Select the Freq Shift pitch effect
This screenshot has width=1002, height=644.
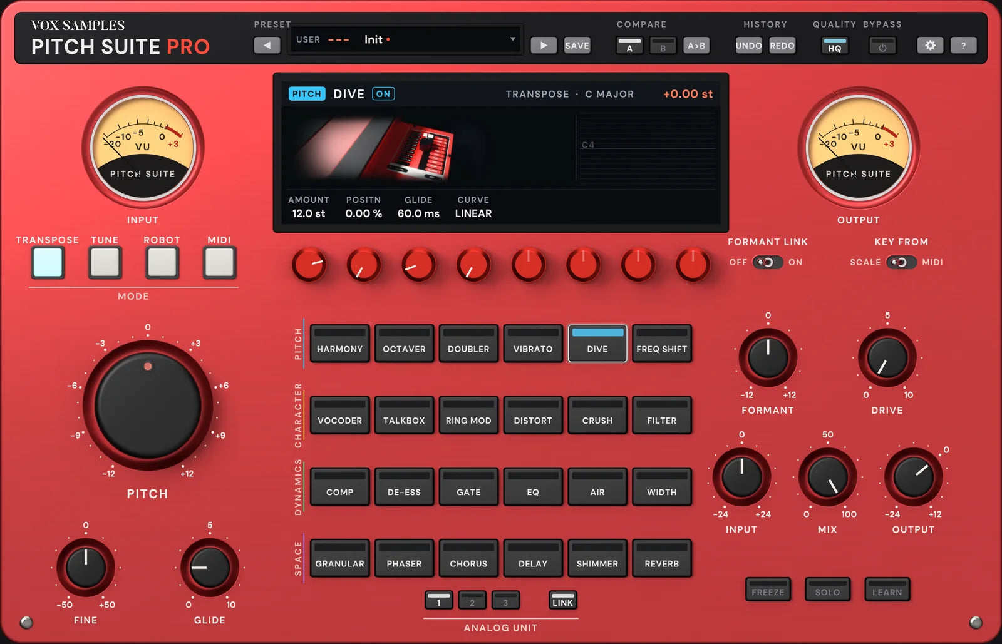tap(662, 343)
